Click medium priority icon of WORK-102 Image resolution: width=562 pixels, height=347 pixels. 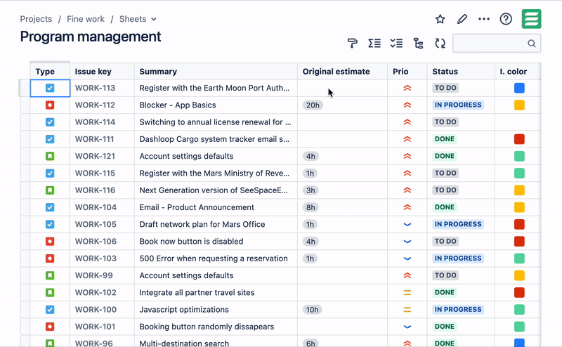407,292
